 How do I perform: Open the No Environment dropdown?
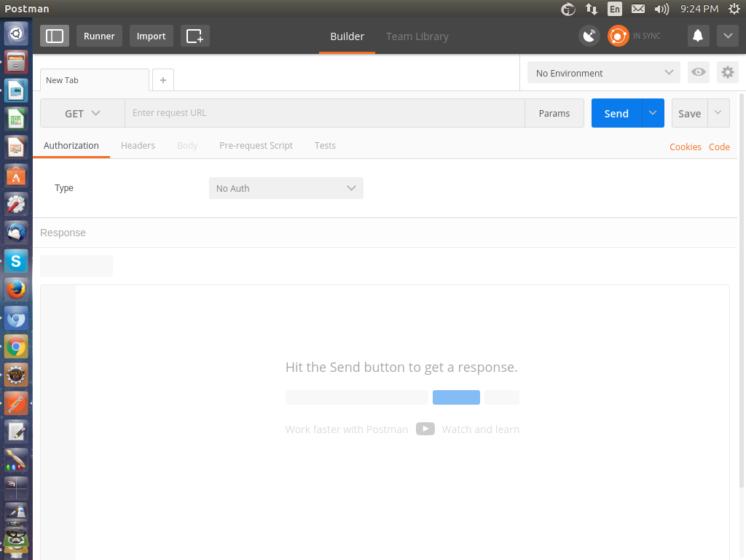pyautogui.click(x=604, y=73)
